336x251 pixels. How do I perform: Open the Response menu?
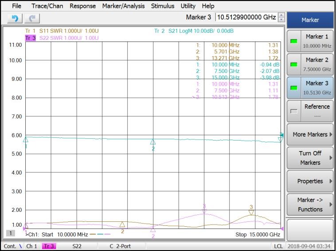(83, 6)
